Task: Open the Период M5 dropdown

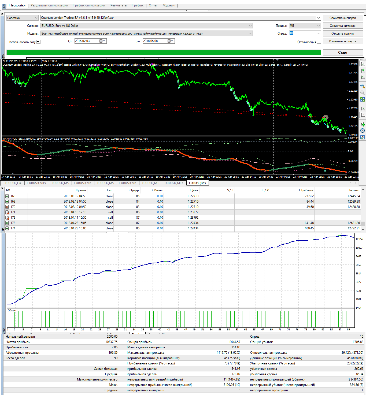Action: click(305, 26)
